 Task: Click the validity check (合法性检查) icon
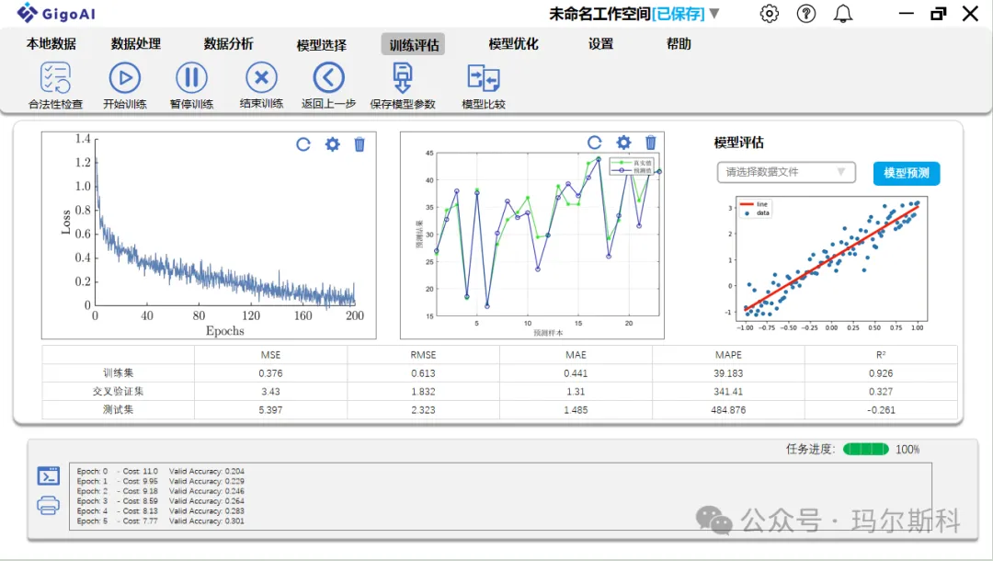point(55,78)
